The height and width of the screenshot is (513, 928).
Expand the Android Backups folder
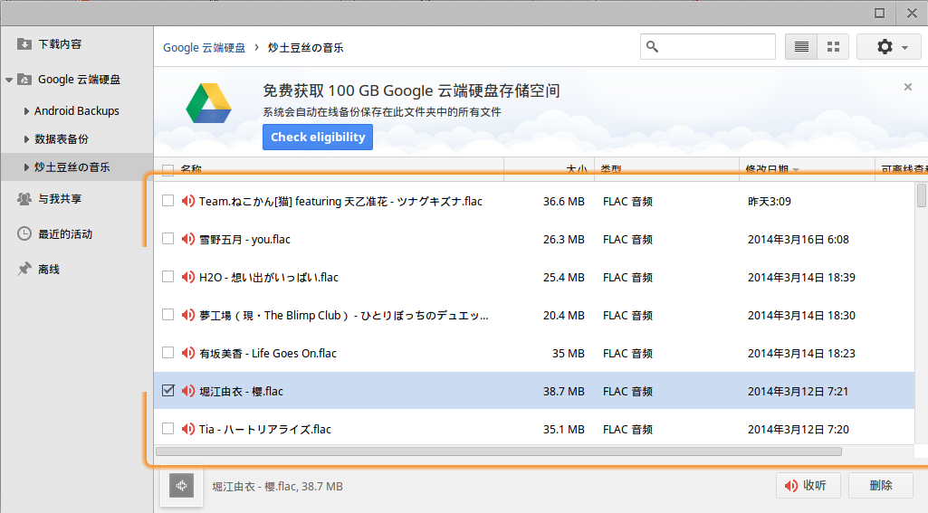(26, 111)
